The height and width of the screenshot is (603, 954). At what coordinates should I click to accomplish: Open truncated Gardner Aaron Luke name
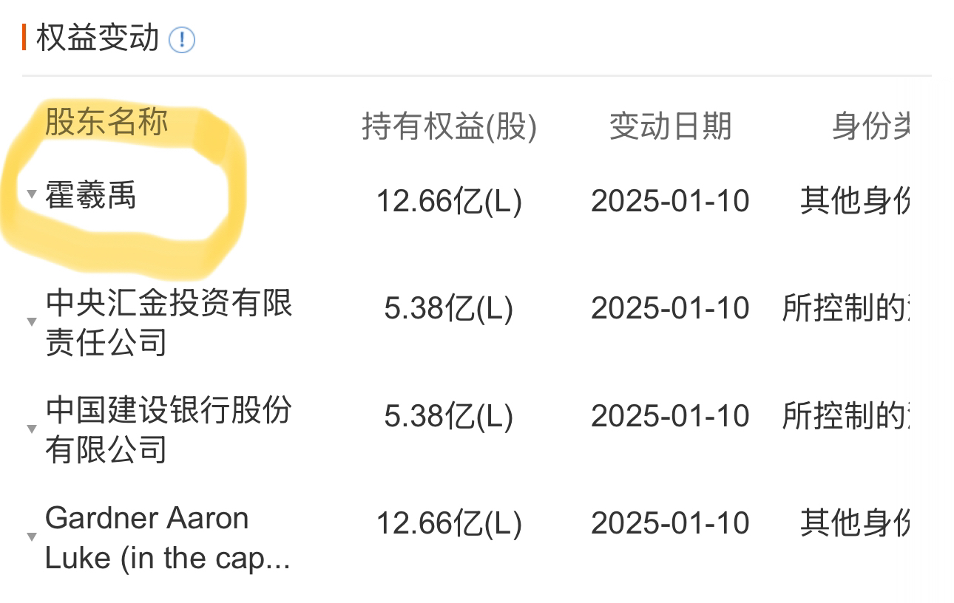point(166,538)
